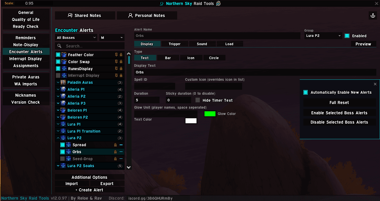Select the Bar display type
The height and width of the screenshot is (201, 380).
tap(168, 58)
